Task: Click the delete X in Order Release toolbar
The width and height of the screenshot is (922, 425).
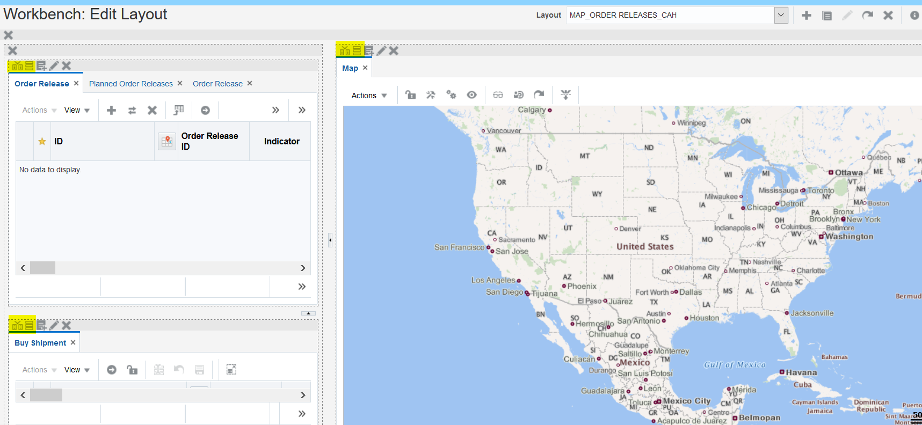Action: point(152,110)
